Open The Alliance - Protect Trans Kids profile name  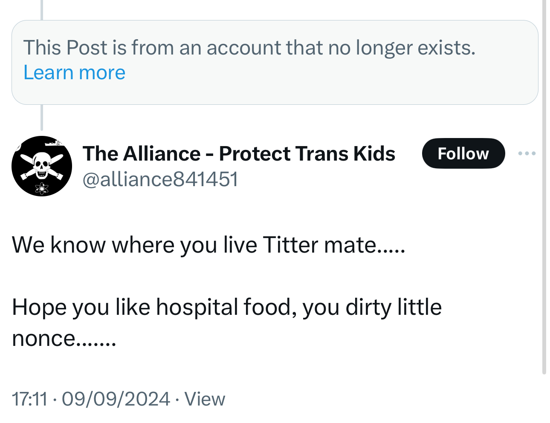click(x=239, y=153)
